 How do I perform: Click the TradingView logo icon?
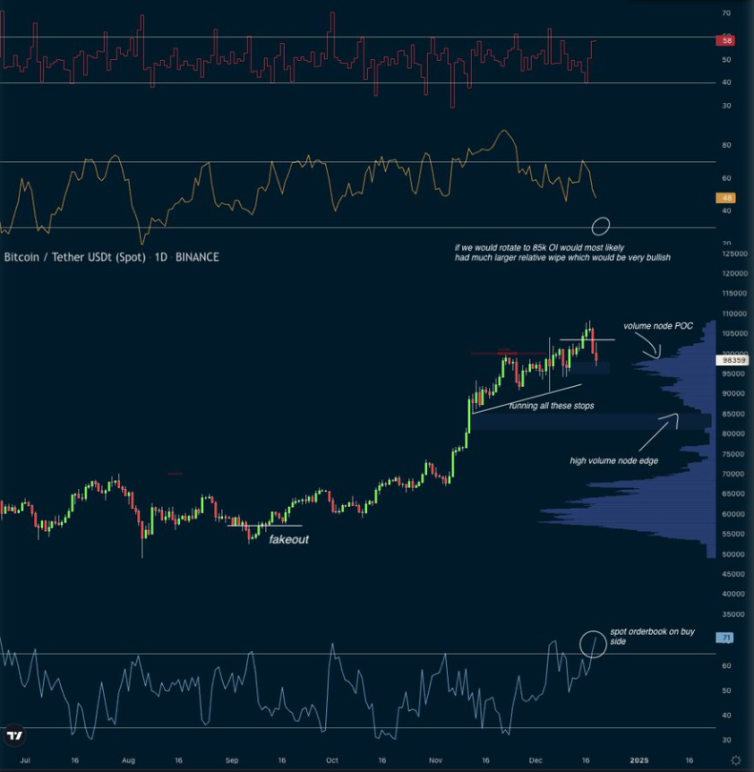pos(14,736)
